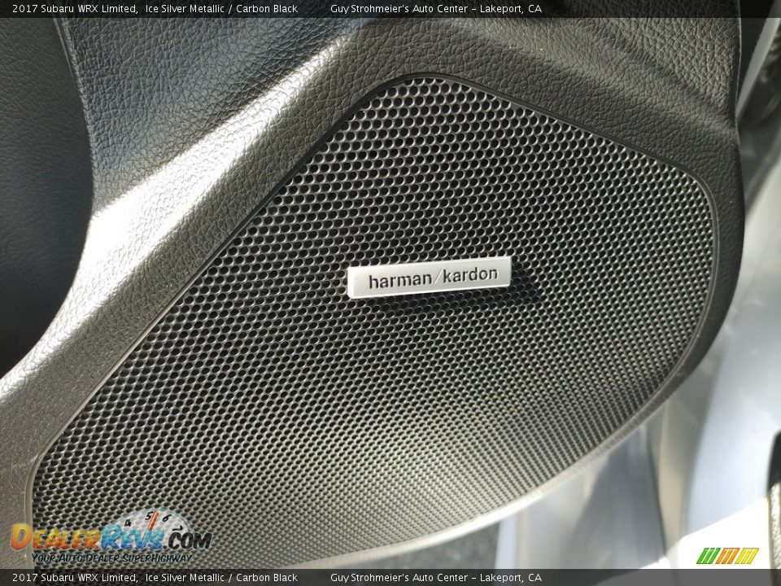781x586 pixels.
Task: Click 'Guy Strohmeier's Auto Center – Lakeport, CA' top caption
Action: [x=436, y=8]
